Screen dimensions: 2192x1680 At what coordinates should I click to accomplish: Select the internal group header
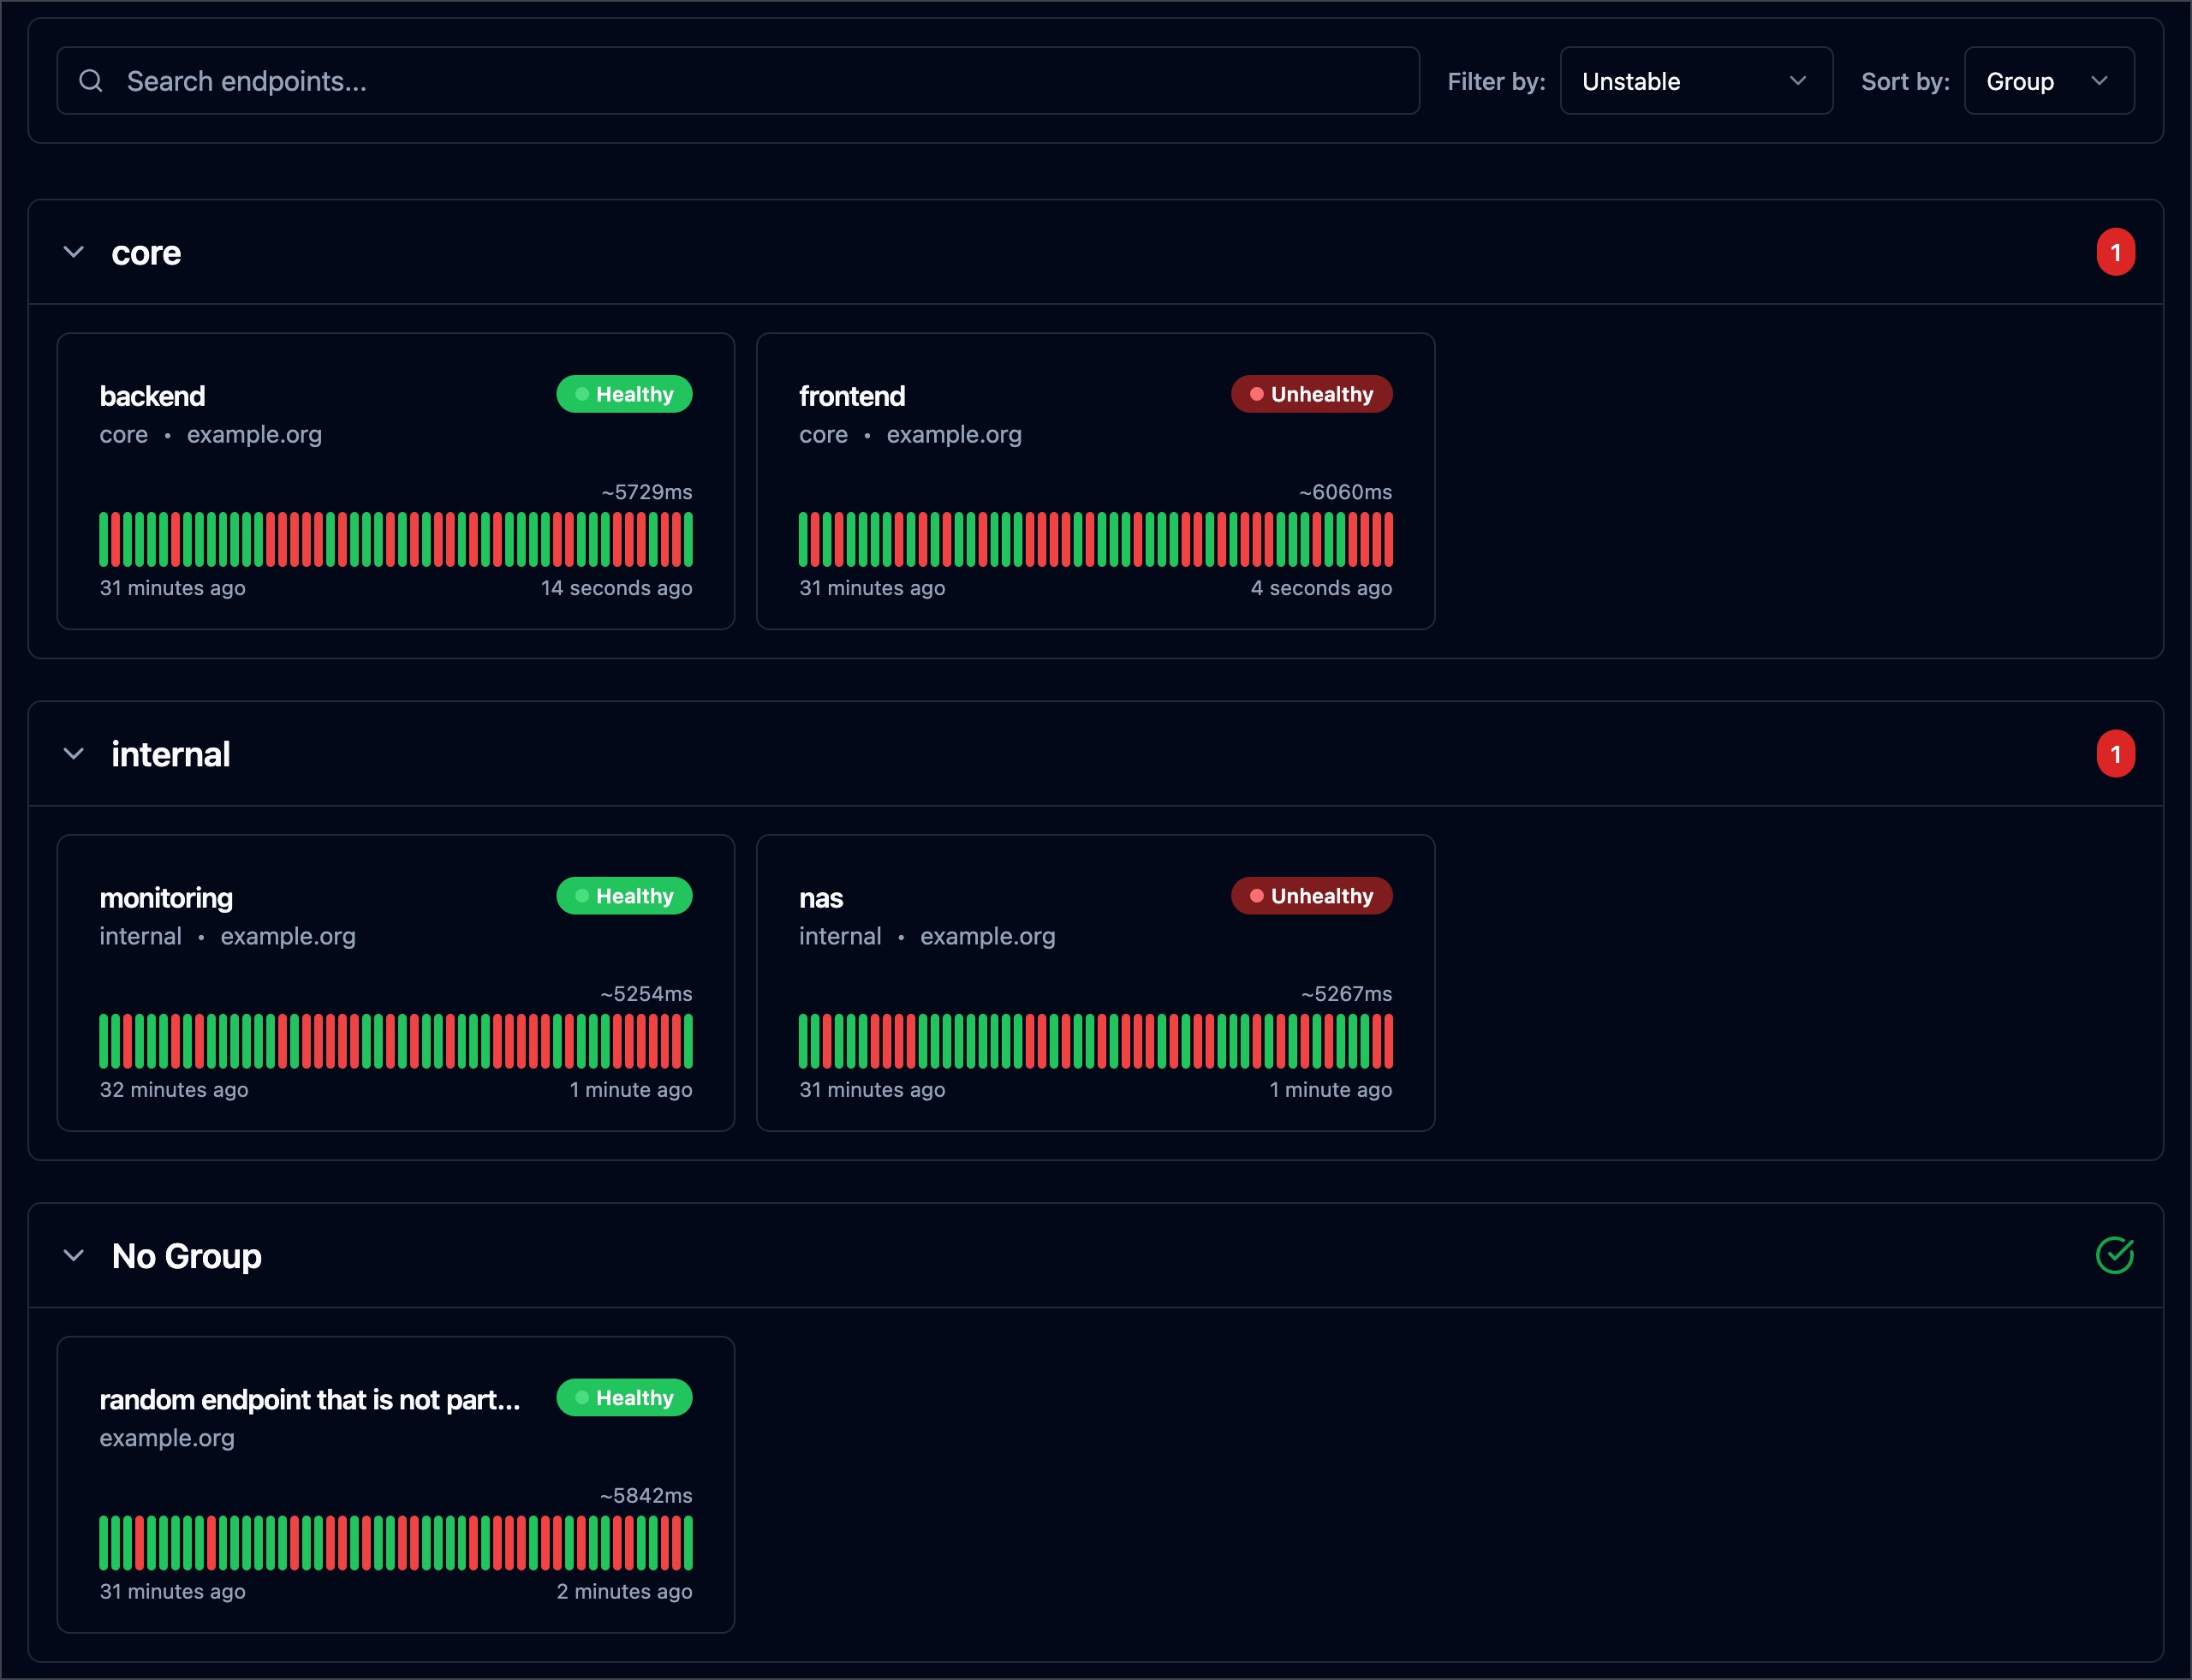pos(171,754)
